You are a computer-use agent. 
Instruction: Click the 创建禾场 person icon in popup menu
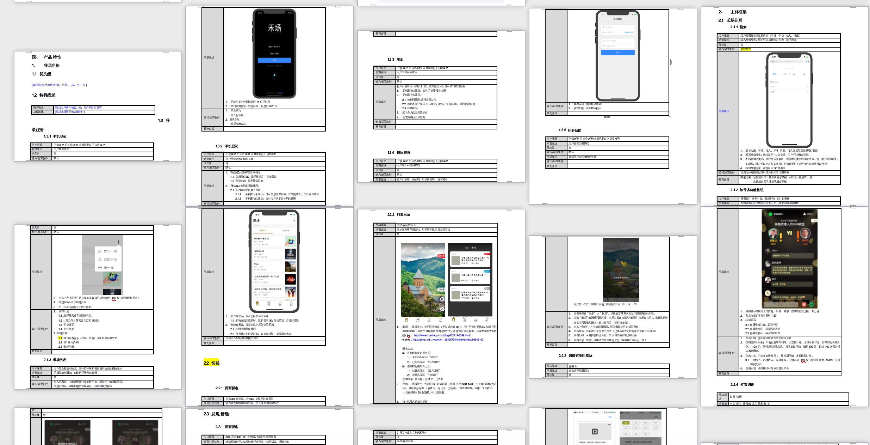100,259
